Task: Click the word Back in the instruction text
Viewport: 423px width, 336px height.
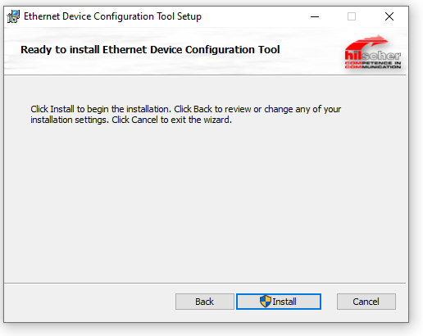Action: click(x=202, y=109)
